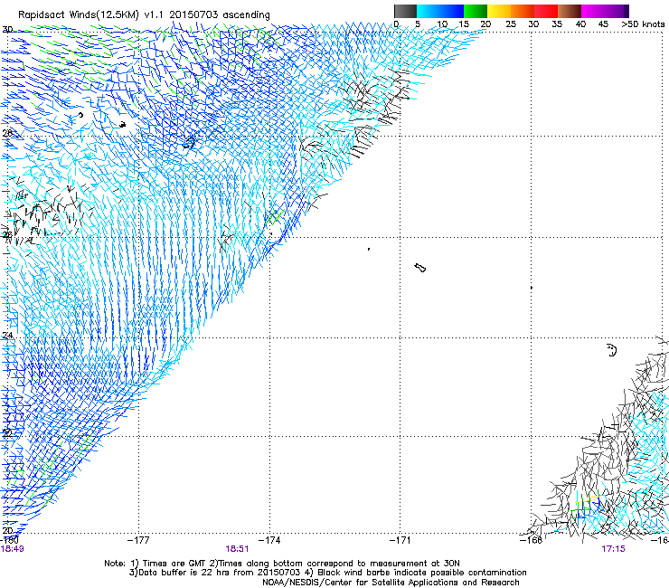Click the cyan-to-blue 5-15 knots legend band
The height and width of the screenshot is (588, 669).
440,11
